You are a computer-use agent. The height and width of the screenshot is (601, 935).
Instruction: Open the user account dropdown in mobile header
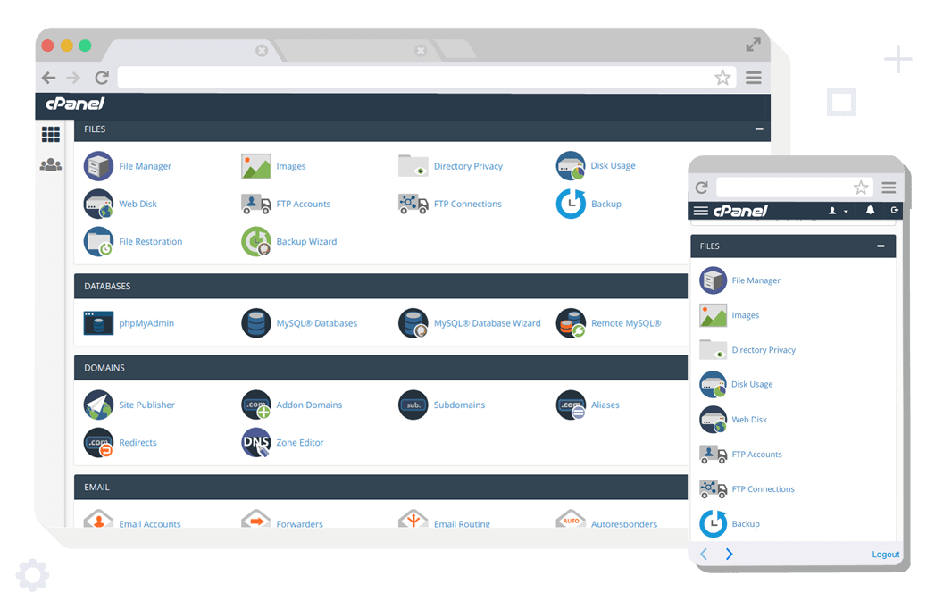click(x=838, y=211)
